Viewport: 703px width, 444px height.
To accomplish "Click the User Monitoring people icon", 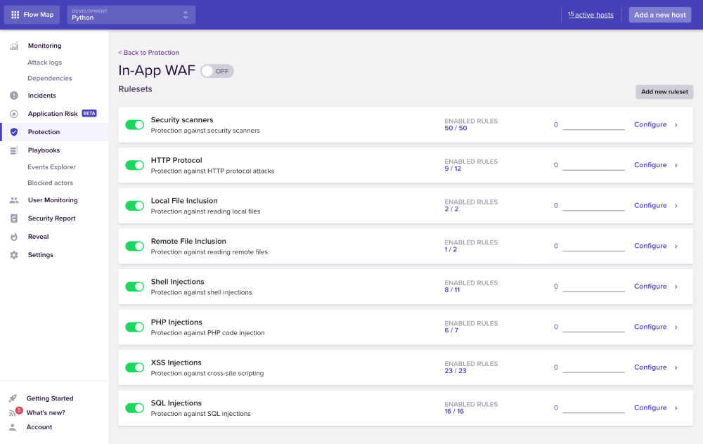I will [x=14, y=200].
